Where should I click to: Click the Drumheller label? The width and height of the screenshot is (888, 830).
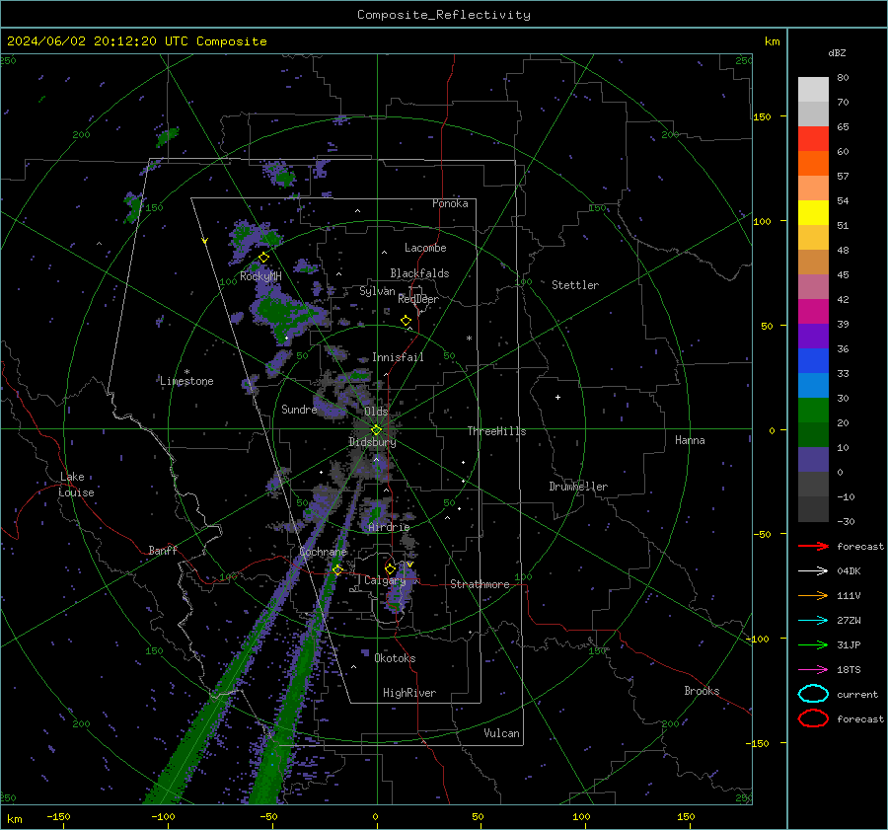(x=578, y=487)
